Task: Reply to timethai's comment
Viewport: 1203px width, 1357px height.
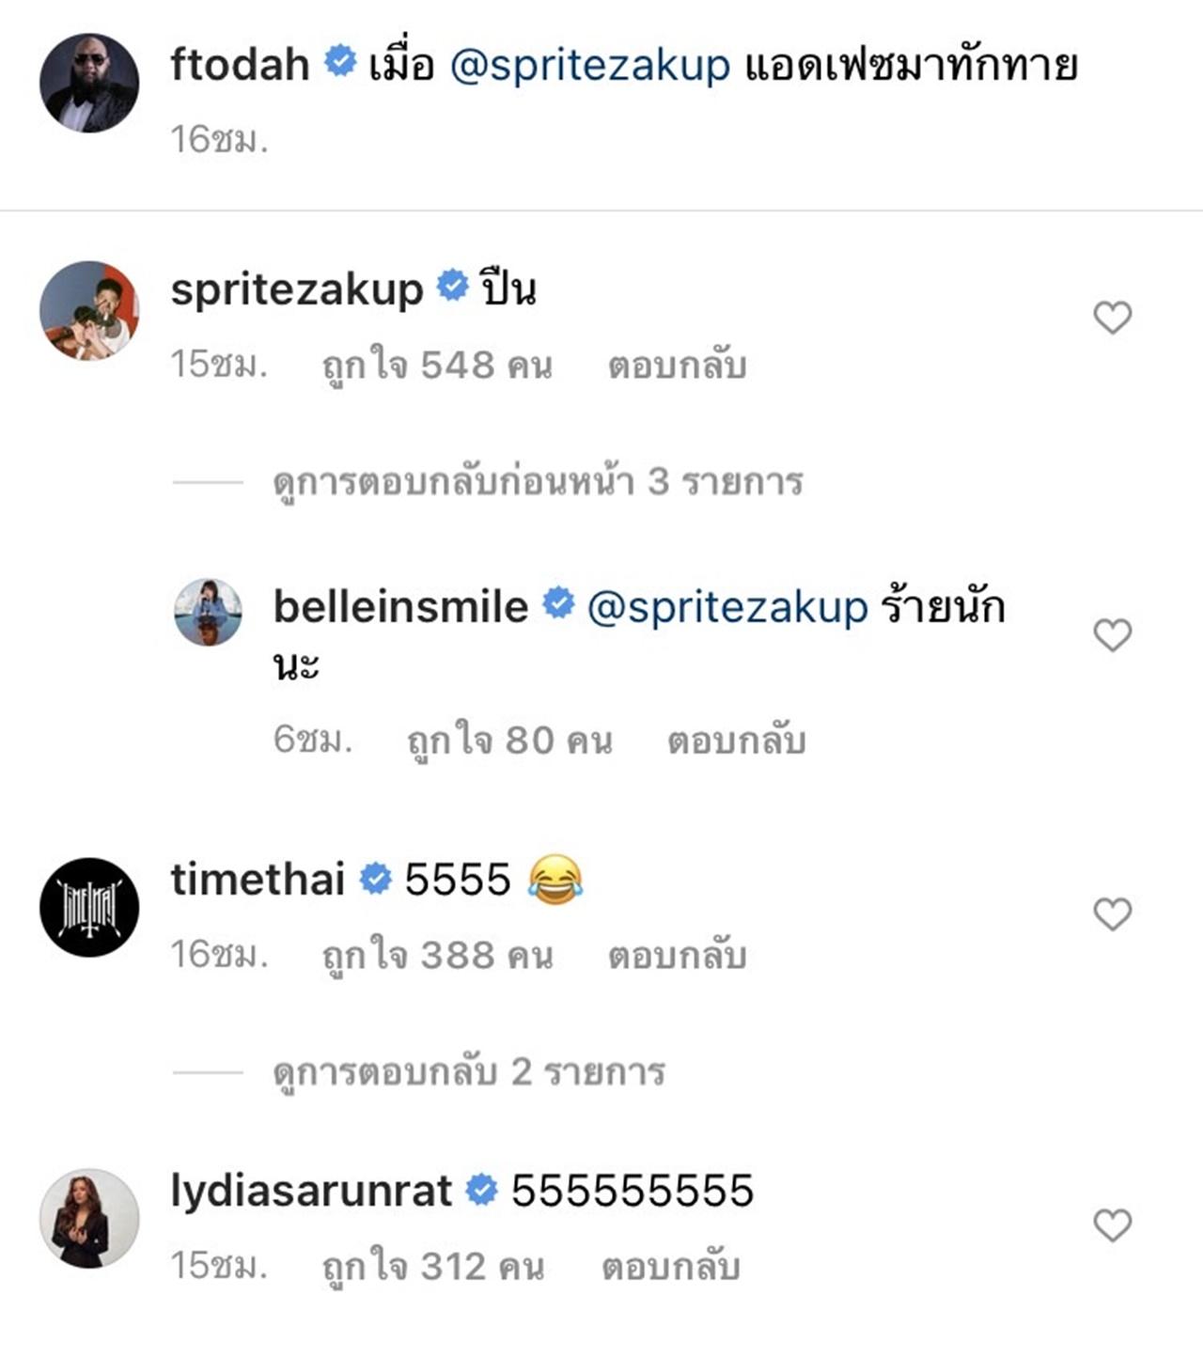Action: [677, 956]
